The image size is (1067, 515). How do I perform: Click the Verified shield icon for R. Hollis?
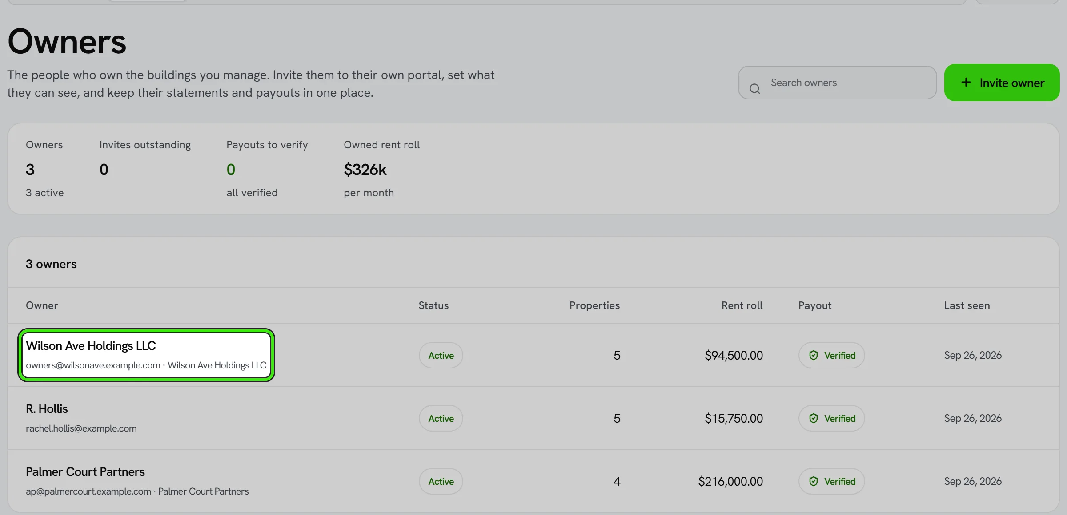point(813,418)
